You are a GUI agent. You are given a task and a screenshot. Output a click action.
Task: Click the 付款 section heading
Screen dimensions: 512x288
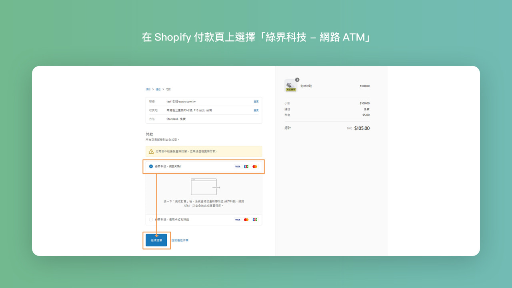click(149, 134)
